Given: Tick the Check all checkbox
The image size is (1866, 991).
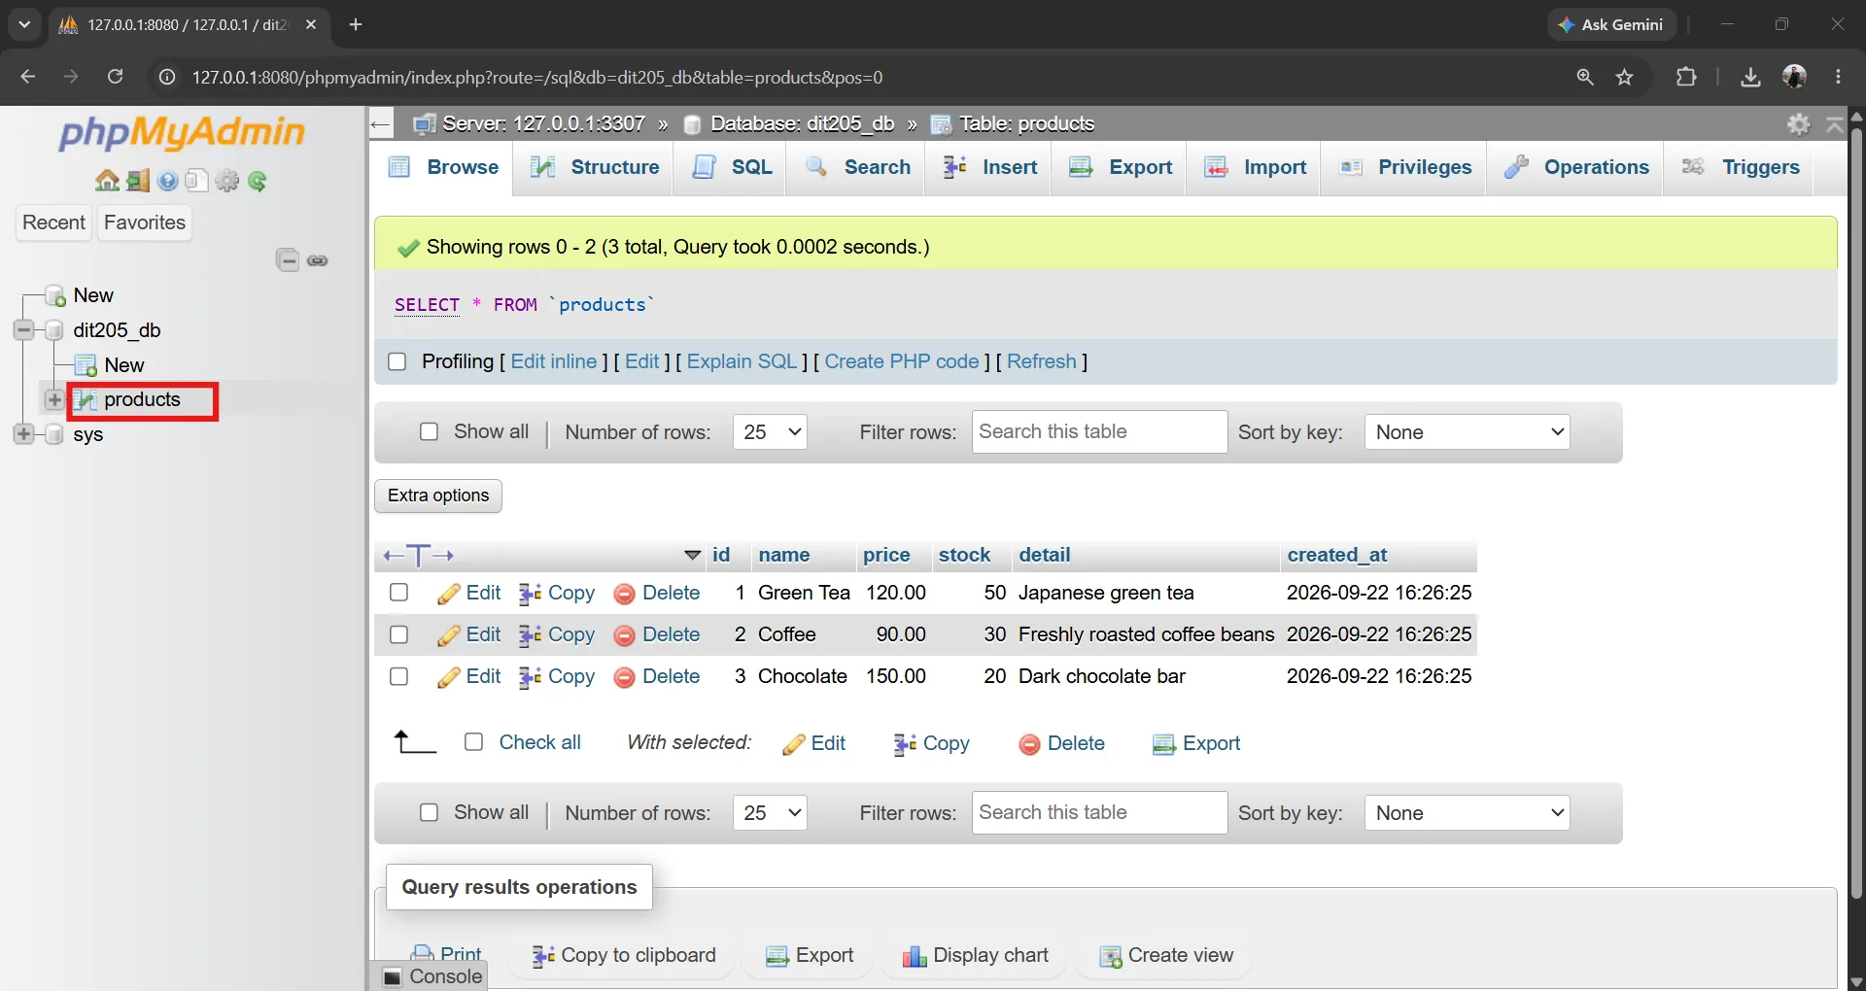Looking at the screenshot, I should [x=474, y=742].
